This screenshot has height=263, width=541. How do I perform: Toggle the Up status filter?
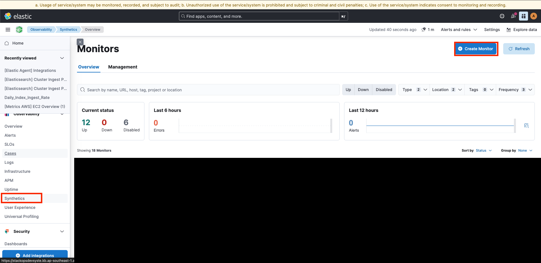(x=348, y=89)
